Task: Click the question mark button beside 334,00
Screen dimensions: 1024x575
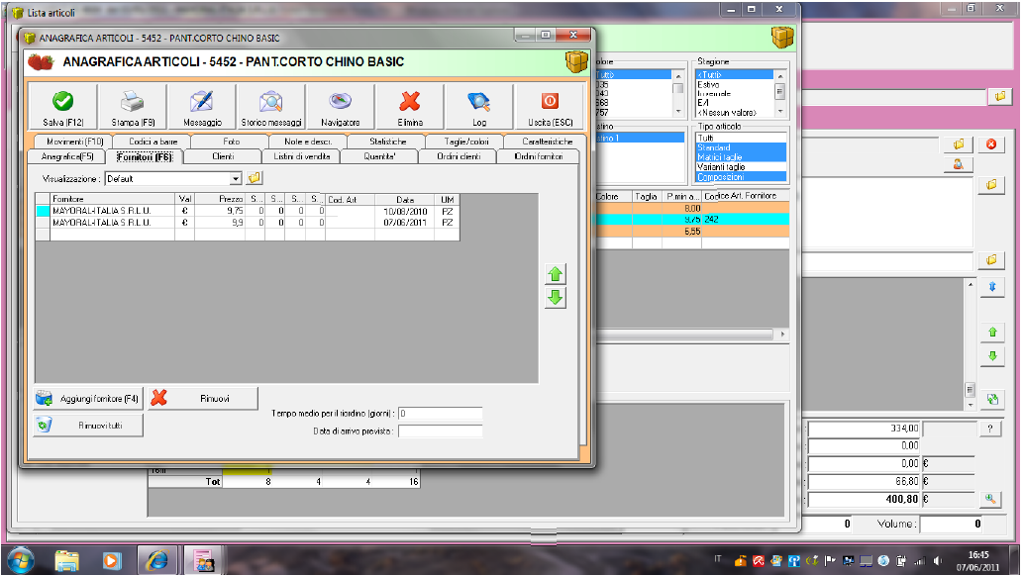Action: (990, 429)
